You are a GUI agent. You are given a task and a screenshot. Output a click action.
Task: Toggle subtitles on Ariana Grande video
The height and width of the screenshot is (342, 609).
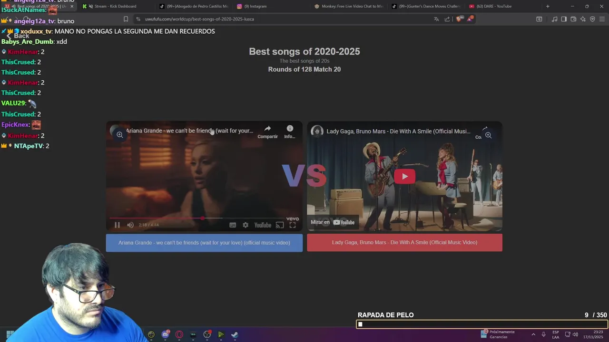point(233,225)
